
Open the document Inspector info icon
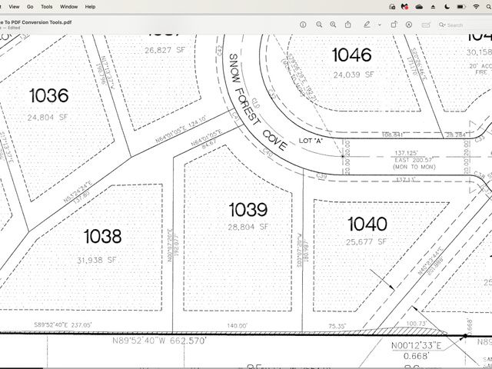pyautogui.click(x=303, y=25)
